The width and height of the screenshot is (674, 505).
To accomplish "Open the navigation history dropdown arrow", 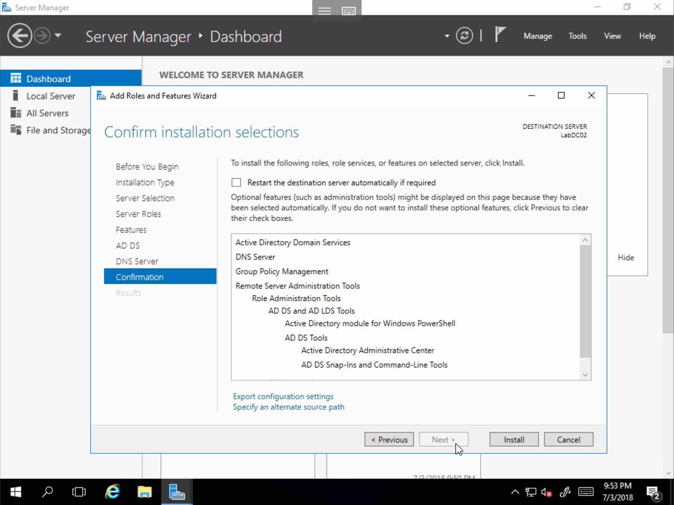I will (x=58, y=35).
